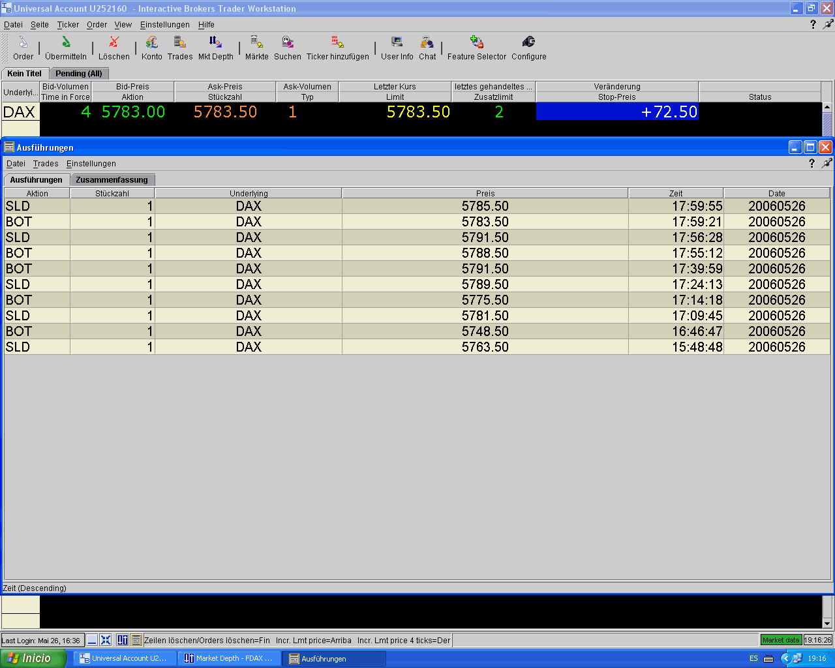The height and width of the screenshot is (668, 835).
Task: Sort by Preis column header
Action: pos(485,193)
